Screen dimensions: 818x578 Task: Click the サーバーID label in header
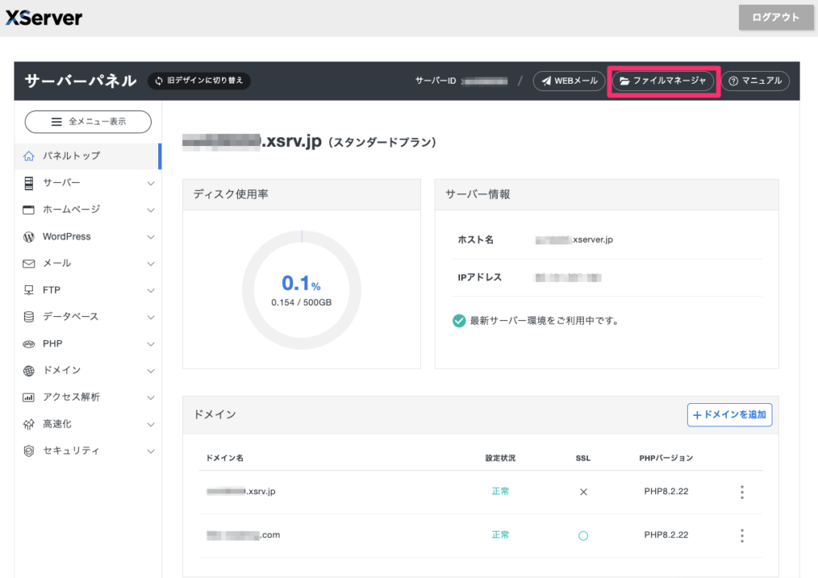point(435,81)
